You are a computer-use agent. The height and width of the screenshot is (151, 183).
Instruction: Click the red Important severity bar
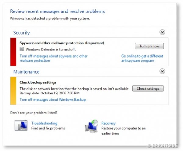13,52
